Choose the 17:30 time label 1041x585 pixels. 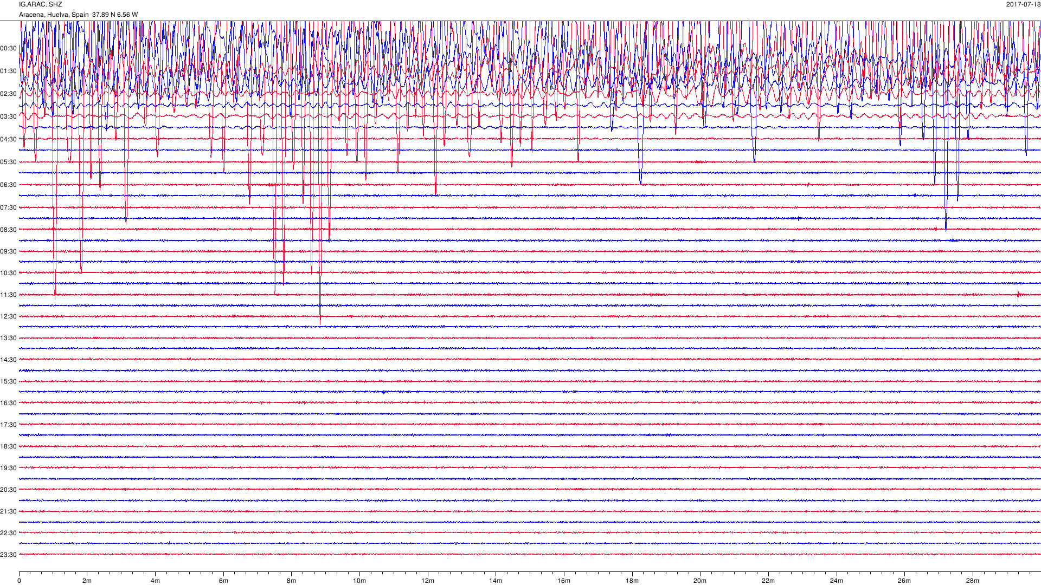tap(8, 425)
